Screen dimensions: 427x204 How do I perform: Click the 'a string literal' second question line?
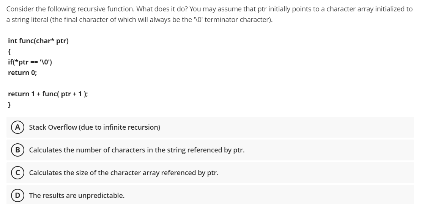(139, 20)
